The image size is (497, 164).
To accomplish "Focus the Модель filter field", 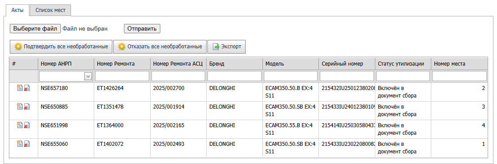I will click(x=290, y=76).
